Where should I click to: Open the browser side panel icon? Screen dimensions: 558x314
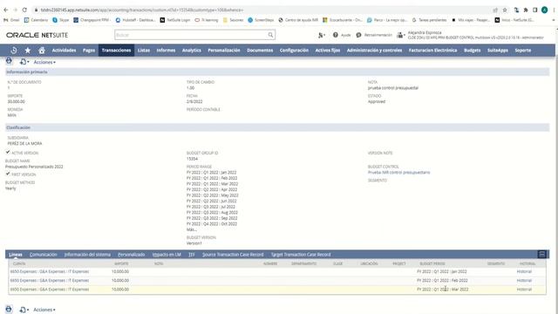[x=534, y=10]
